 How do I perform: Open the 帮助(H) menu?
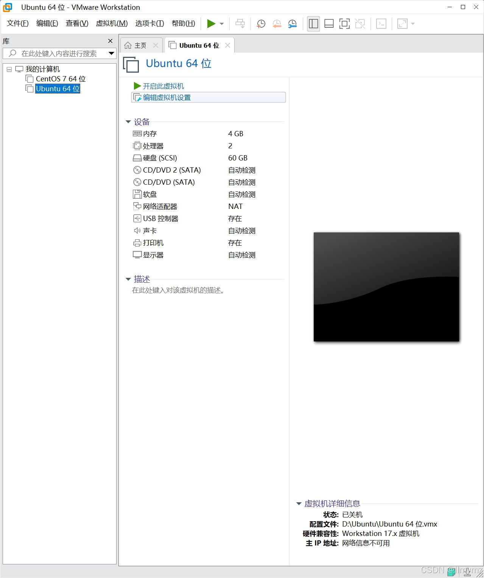[x=184, y=23]
